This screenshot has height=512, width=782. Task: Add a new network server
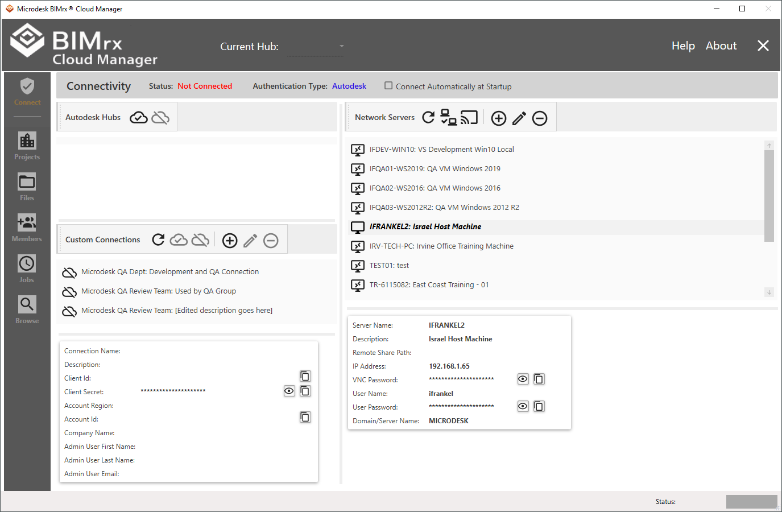point(498,118)
